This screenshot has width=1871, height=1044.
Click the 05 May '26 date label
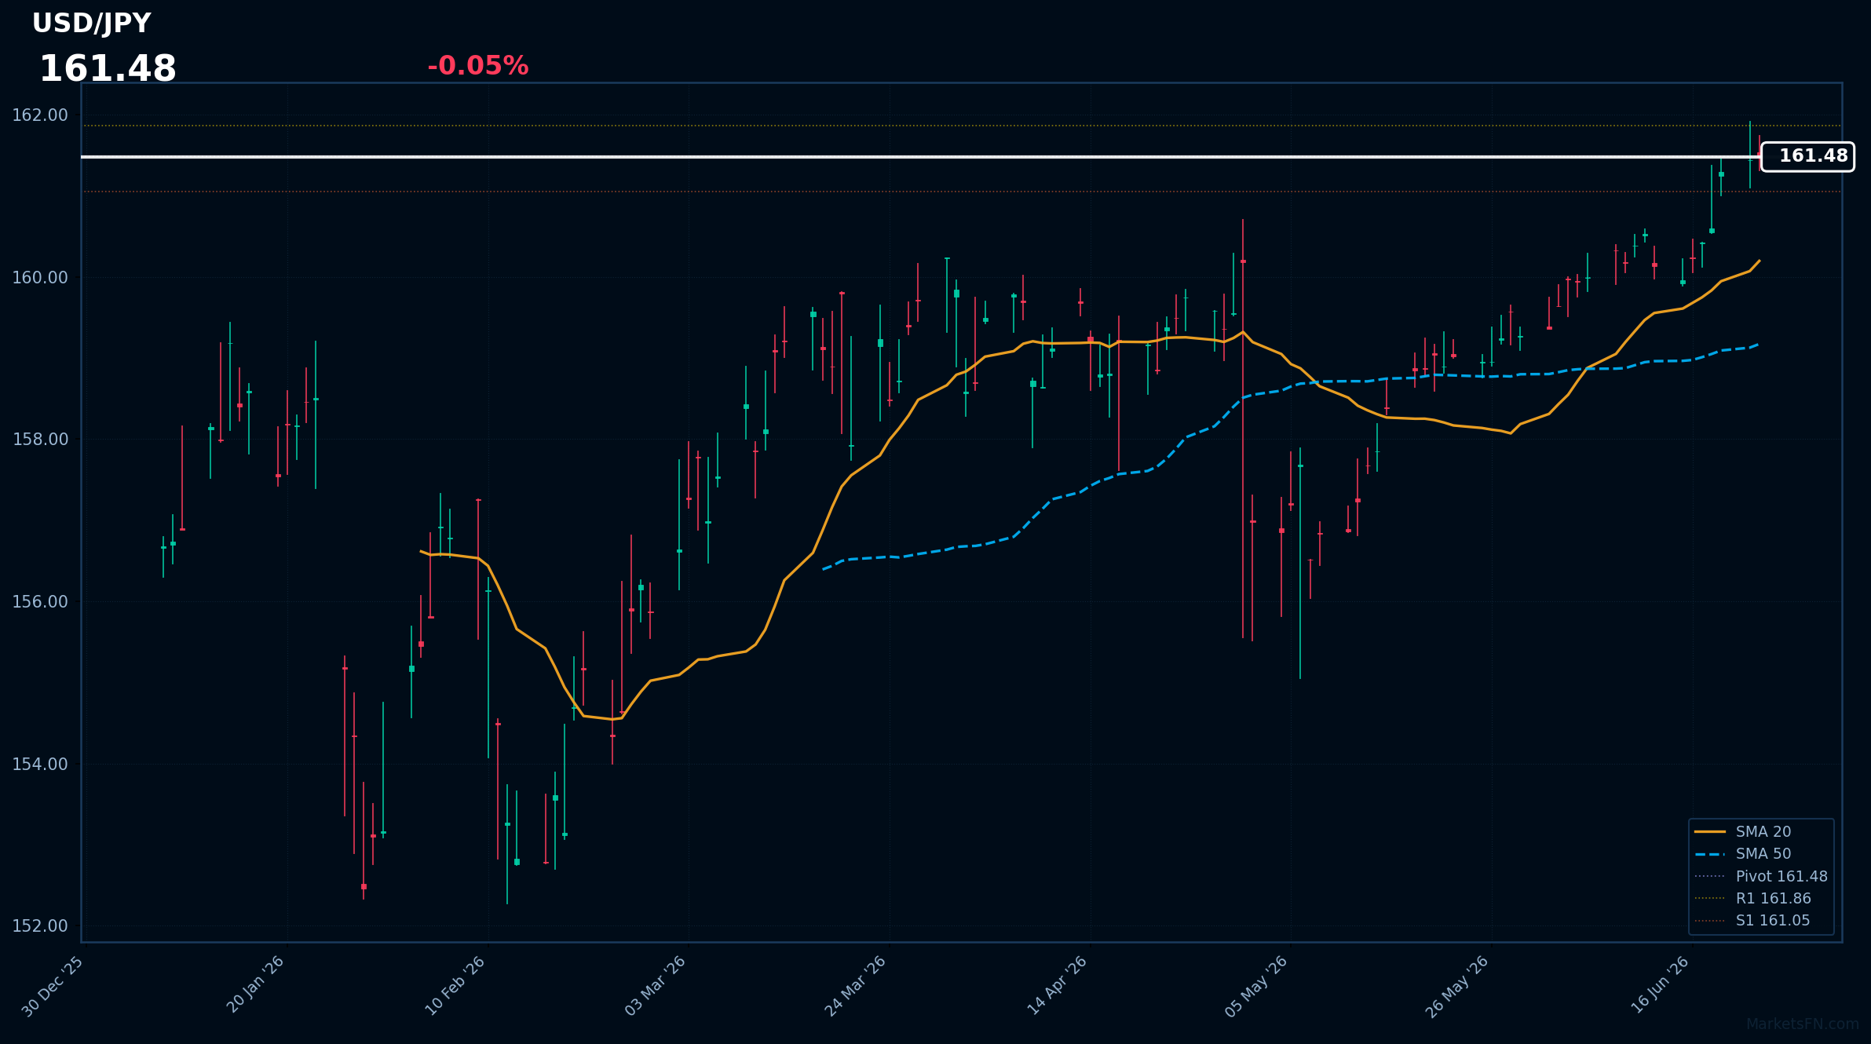click(1257, 986)
